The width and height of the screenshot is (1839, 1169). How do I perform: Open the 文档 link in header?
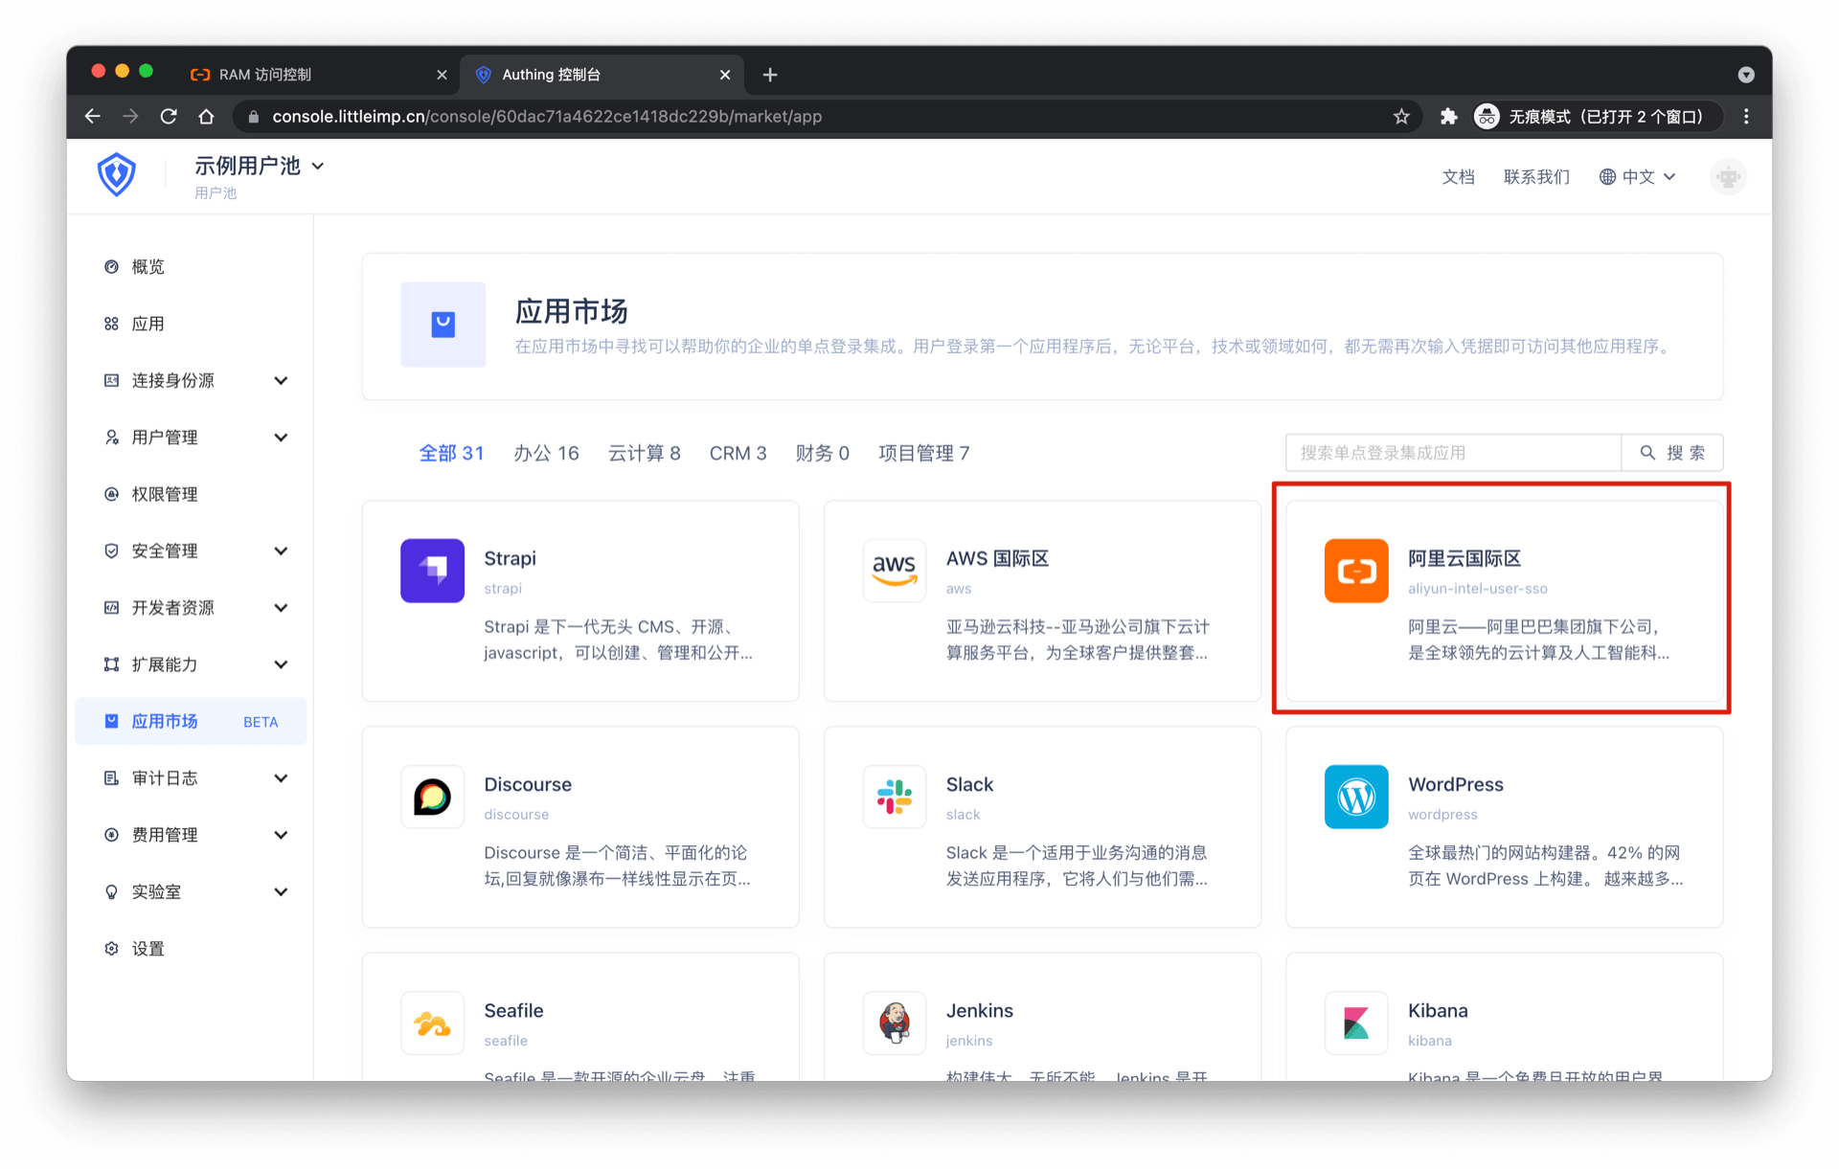point(1458,177)
